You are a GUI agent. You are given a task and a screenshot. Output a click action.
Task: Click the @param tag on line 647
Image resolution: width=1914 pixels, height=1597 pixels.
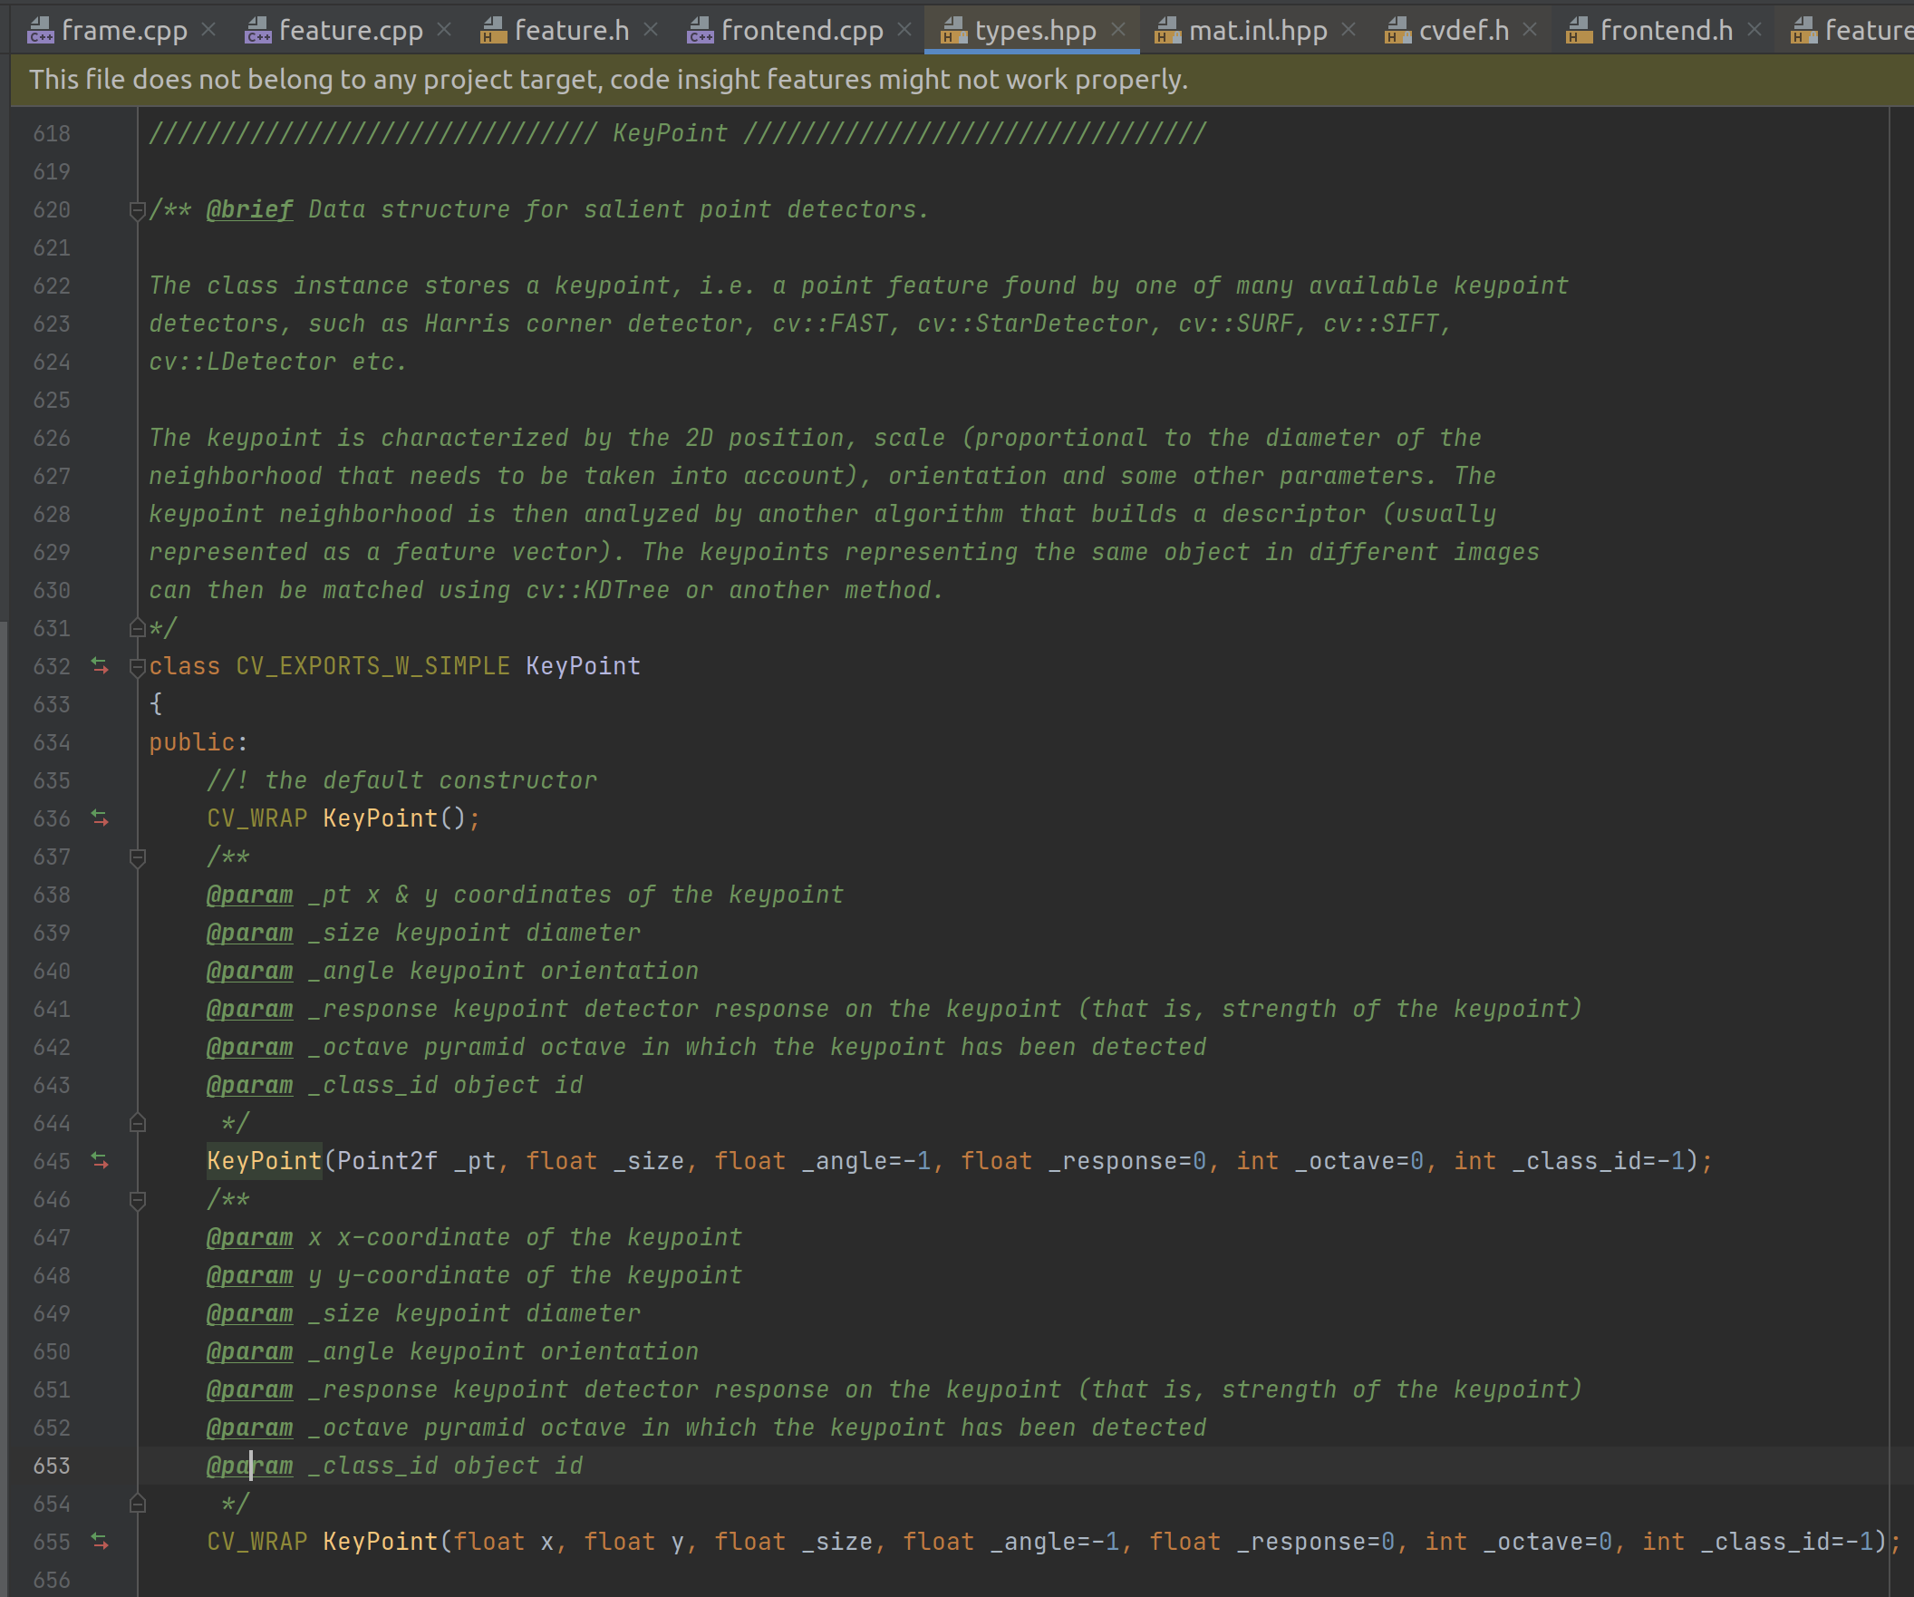(x=250, y=1238)
